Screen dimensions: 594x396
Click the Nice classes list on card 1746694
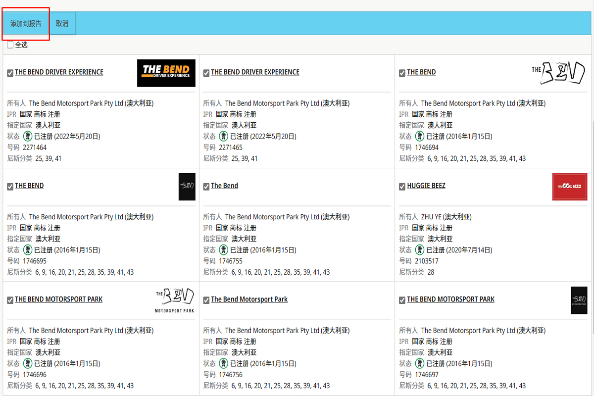click(x=477, y=158)
